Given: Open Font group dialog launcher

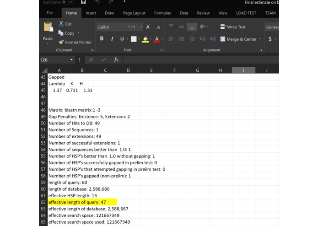Looking at the screenshot, I should point(162,50).
